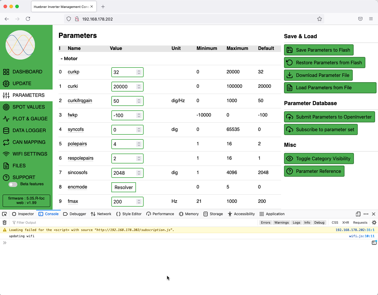
Task: Collapse the Motor parameter category
Action: [69, 59]
